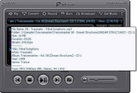The width and height of the screenshot is (137, 93).
Task: Click the volume slider handle
Action: (96, 79)
